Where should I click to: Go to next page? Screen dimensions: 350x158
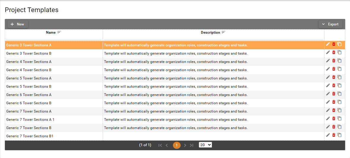185,145
